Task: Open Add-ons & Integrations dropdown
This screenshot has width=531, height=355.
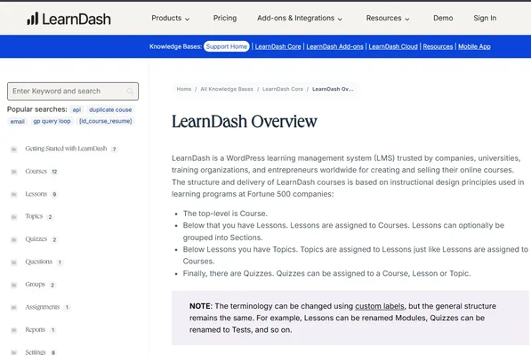Action: [x=300, y=19]
